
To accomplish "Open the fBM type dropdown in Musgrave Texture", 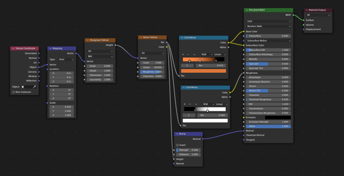I will pos(100,56).
